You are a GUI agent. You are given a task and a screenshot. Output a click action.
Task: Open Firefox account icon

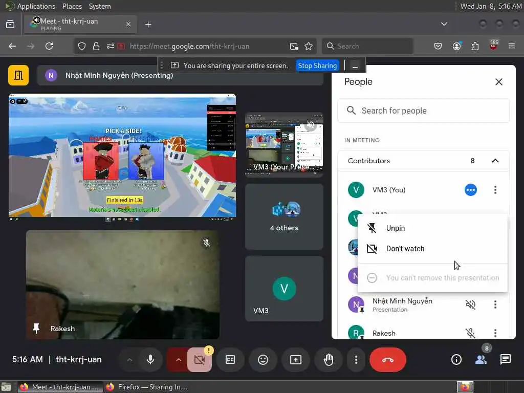pos(456,46)
